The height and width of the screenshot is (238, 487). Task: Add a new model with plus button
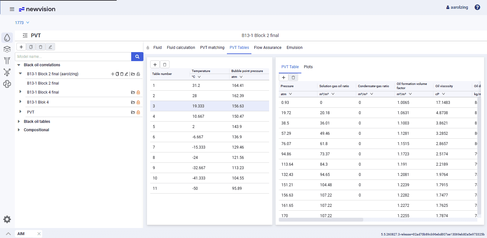point(21,47)
